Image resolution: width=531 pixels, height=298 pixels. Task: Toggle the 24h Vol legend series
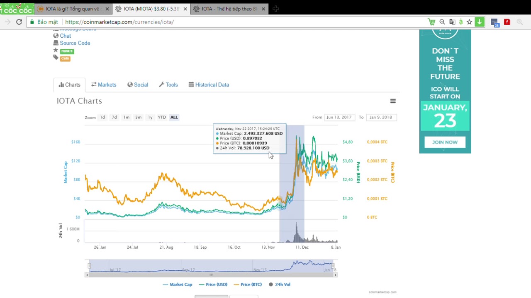[280, 284]
